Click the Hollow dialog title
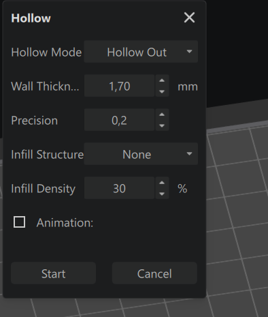The width and height of the screenshot is (268, 317). [31, 18]
